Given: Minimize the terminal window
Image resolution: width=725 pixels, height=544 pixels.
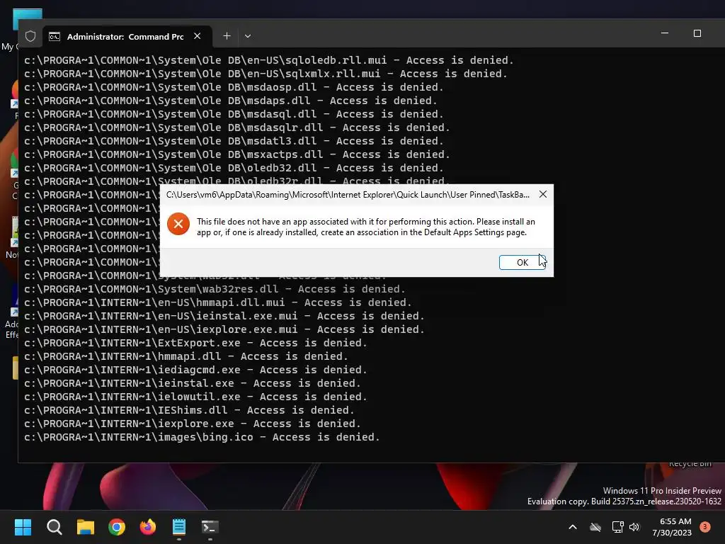Looking at the screenshot, I should (665, 33).
